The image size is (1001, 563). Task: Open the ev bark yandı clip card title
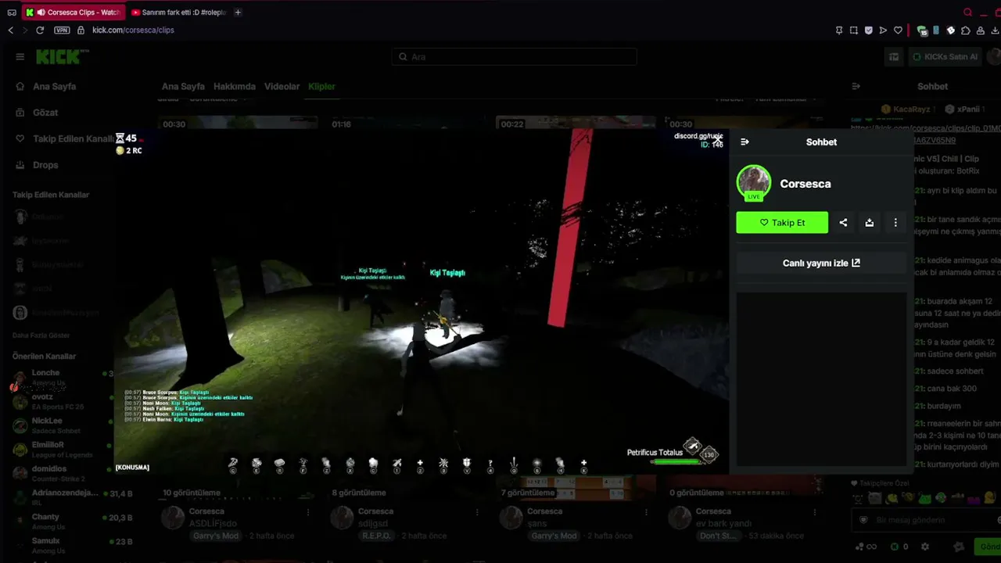pyautogui.click(x=725, y=524)
